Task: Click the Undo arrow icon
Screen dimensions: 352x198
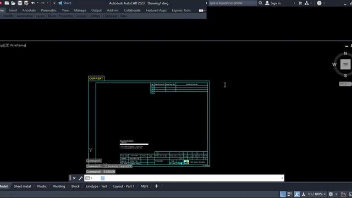Action: click(x=33, y=3)
